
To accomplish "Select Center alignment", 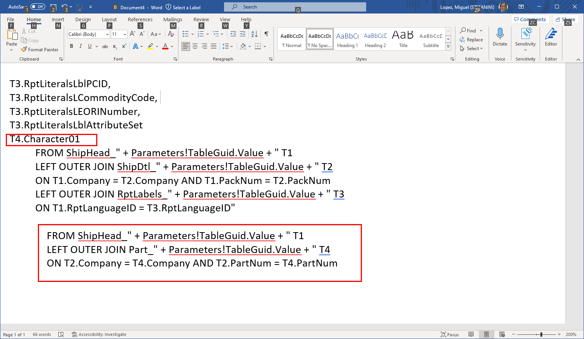I will point(195,46).
